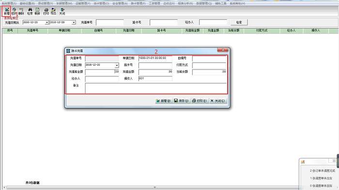Click the 刷新 (refresh) toolbar icon
This screenshot has height=190, width=339.
pyautogui.click(x=37, y=11)
